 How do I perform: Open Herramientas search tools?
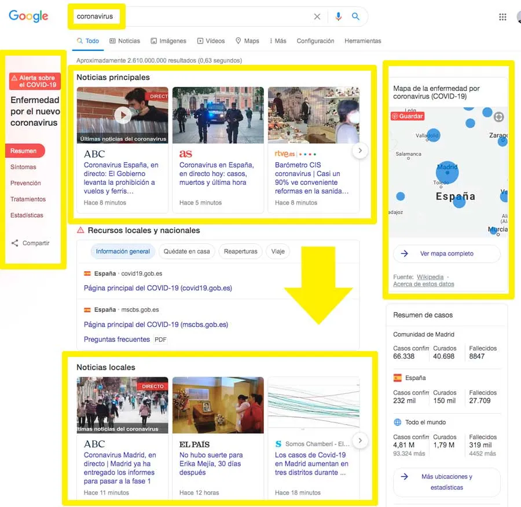click(362, 41)
